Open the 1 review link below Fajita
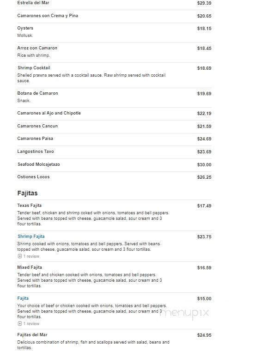 tap(31, 323)
